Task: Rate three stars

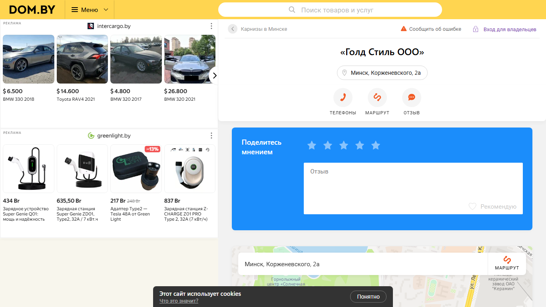Action: click(x=344, y=146)
